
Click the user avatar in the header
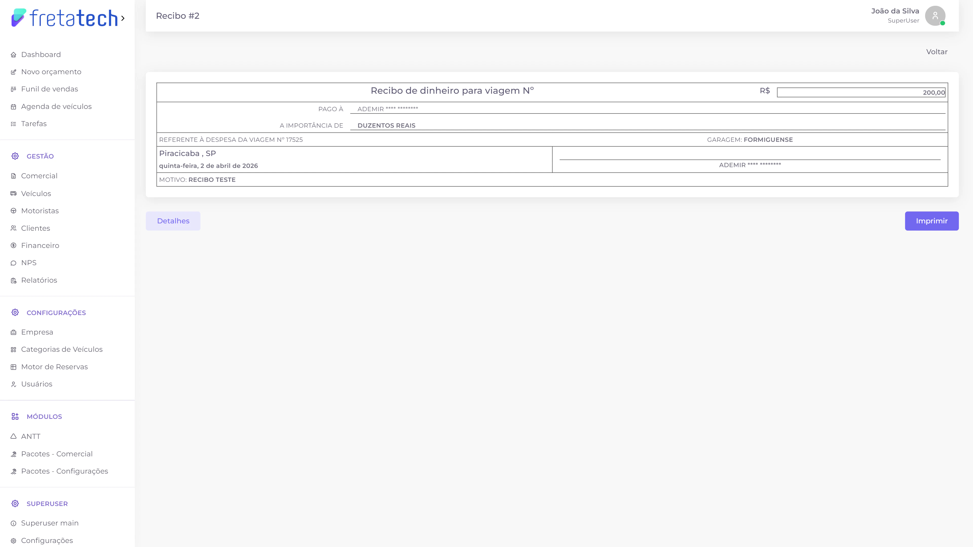[x=935, y=16]
